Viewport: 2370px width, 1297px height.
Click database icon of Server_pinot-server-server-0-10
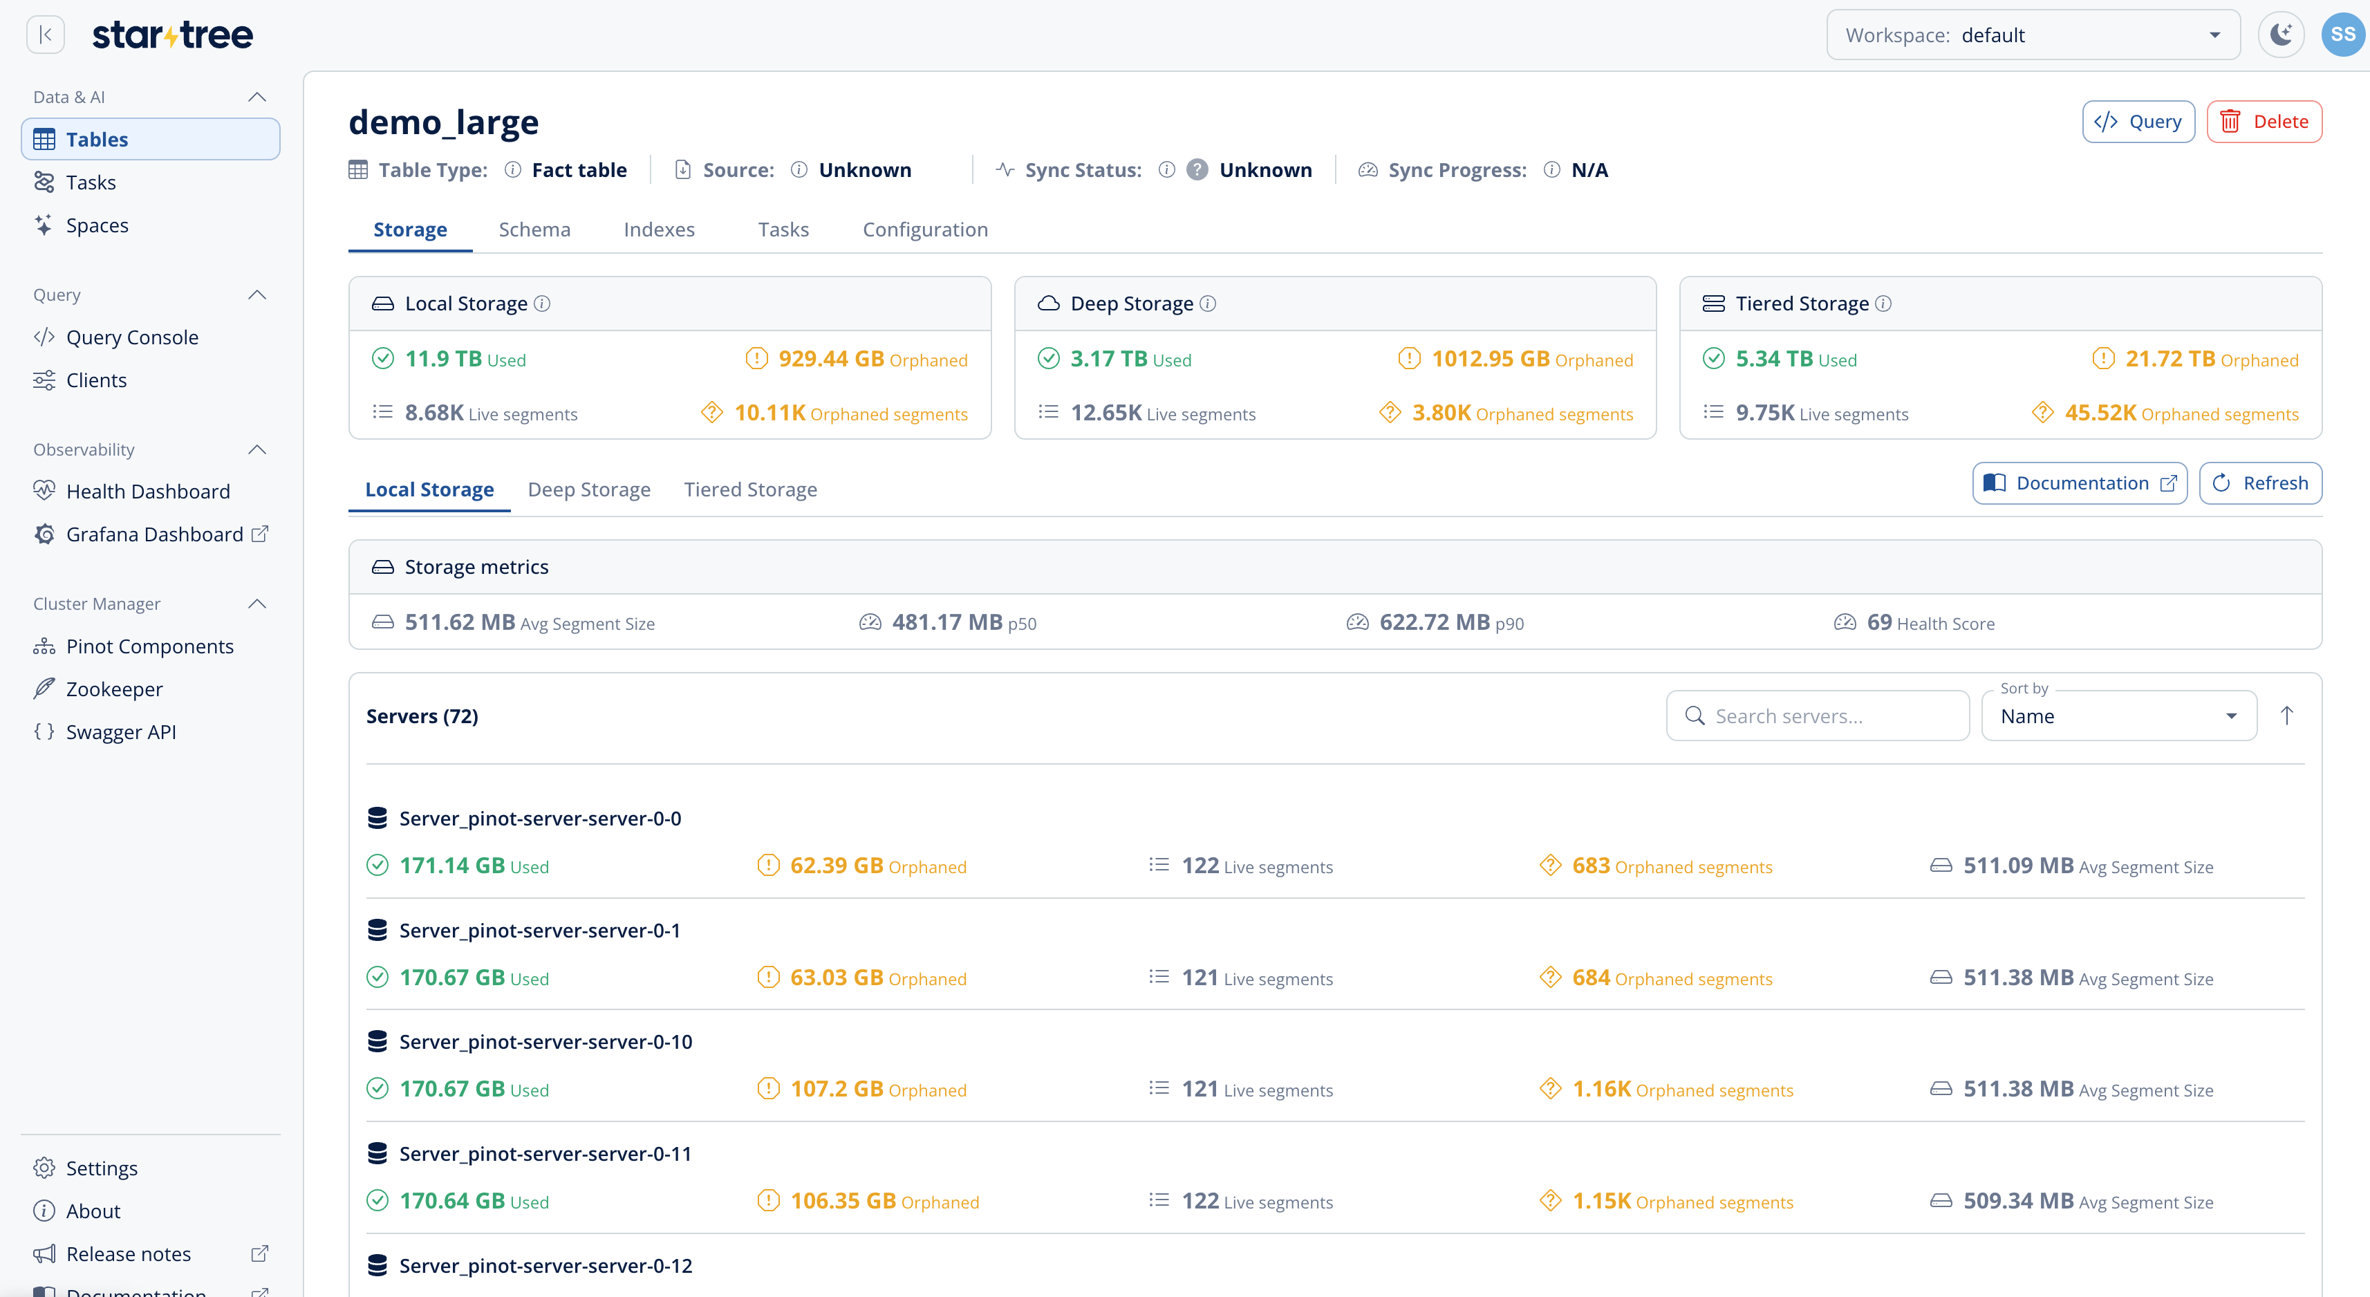point(377,1041)
